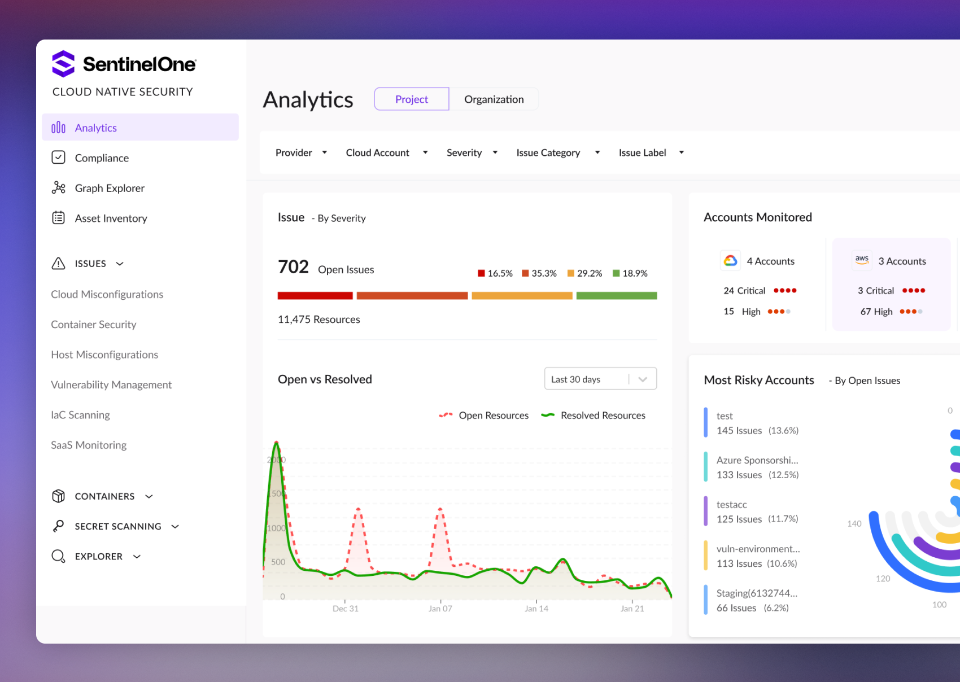The width and height of the screenshot is (960, 682).
Task: Toggle the Resolved Resources legend item
Action: click(x=593, y=416)
